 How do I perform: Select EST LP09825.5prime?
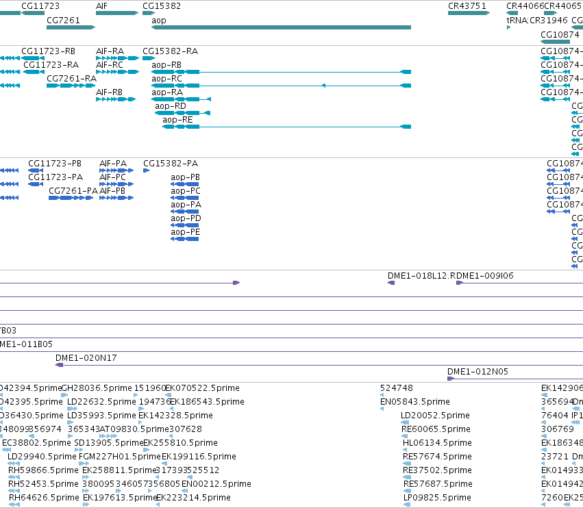tap(407, 505)
